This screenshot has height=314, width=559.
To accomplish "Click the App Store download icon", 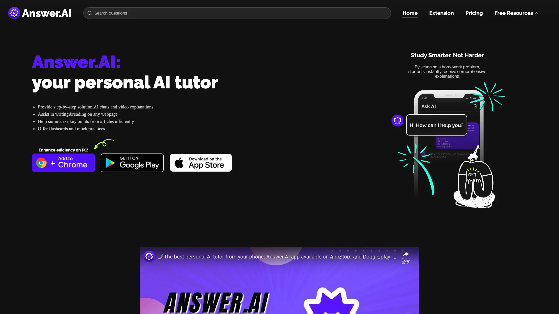I will pyautogui.click(x=201, y=163).
